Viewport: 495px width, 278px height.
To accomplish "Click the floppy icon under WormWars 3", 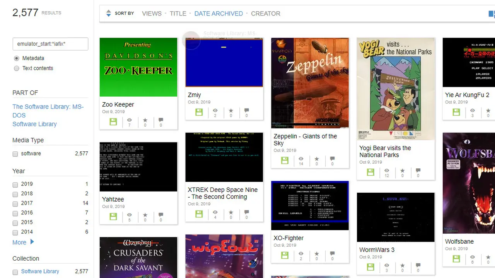I will [371, 267].
